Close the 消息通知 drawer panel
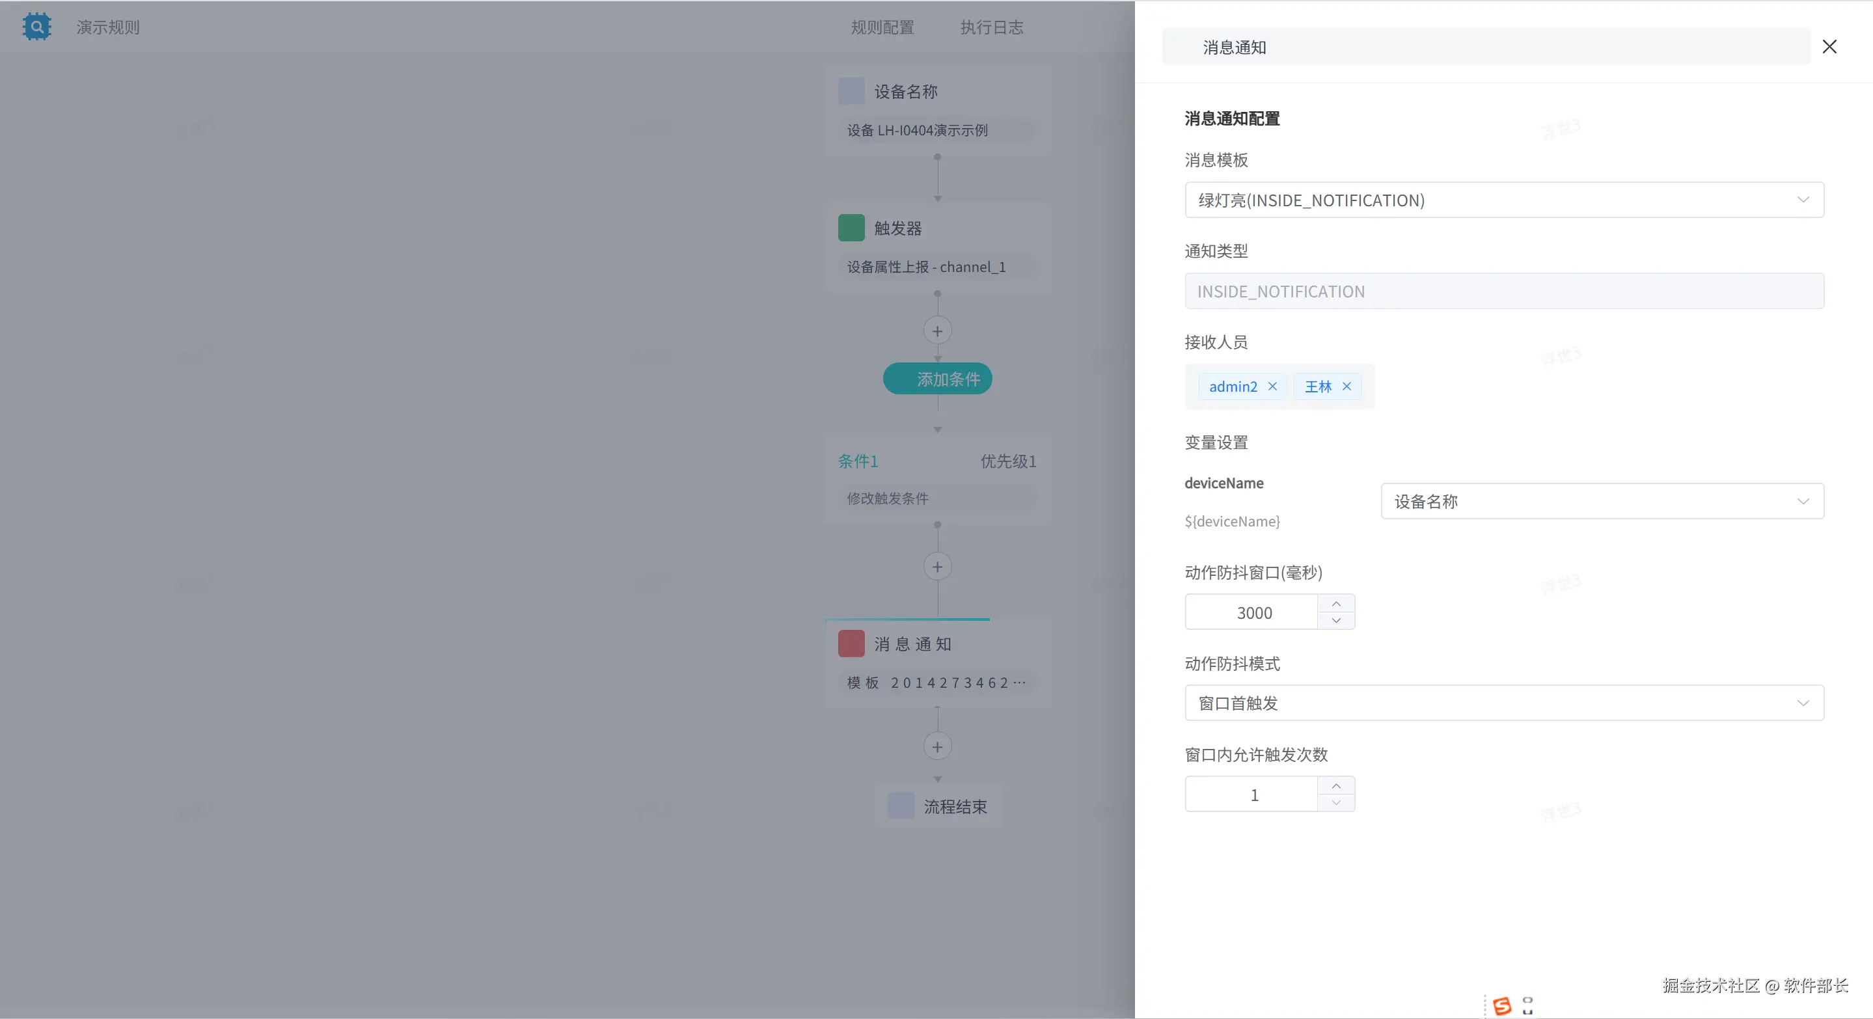This screenshot has height=1019, width=1873. (x=1829, y=46)
